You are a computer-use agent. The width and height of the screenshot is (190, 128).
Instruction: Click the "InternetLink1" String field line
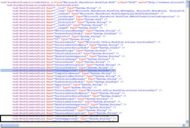(x=62, y=110)
